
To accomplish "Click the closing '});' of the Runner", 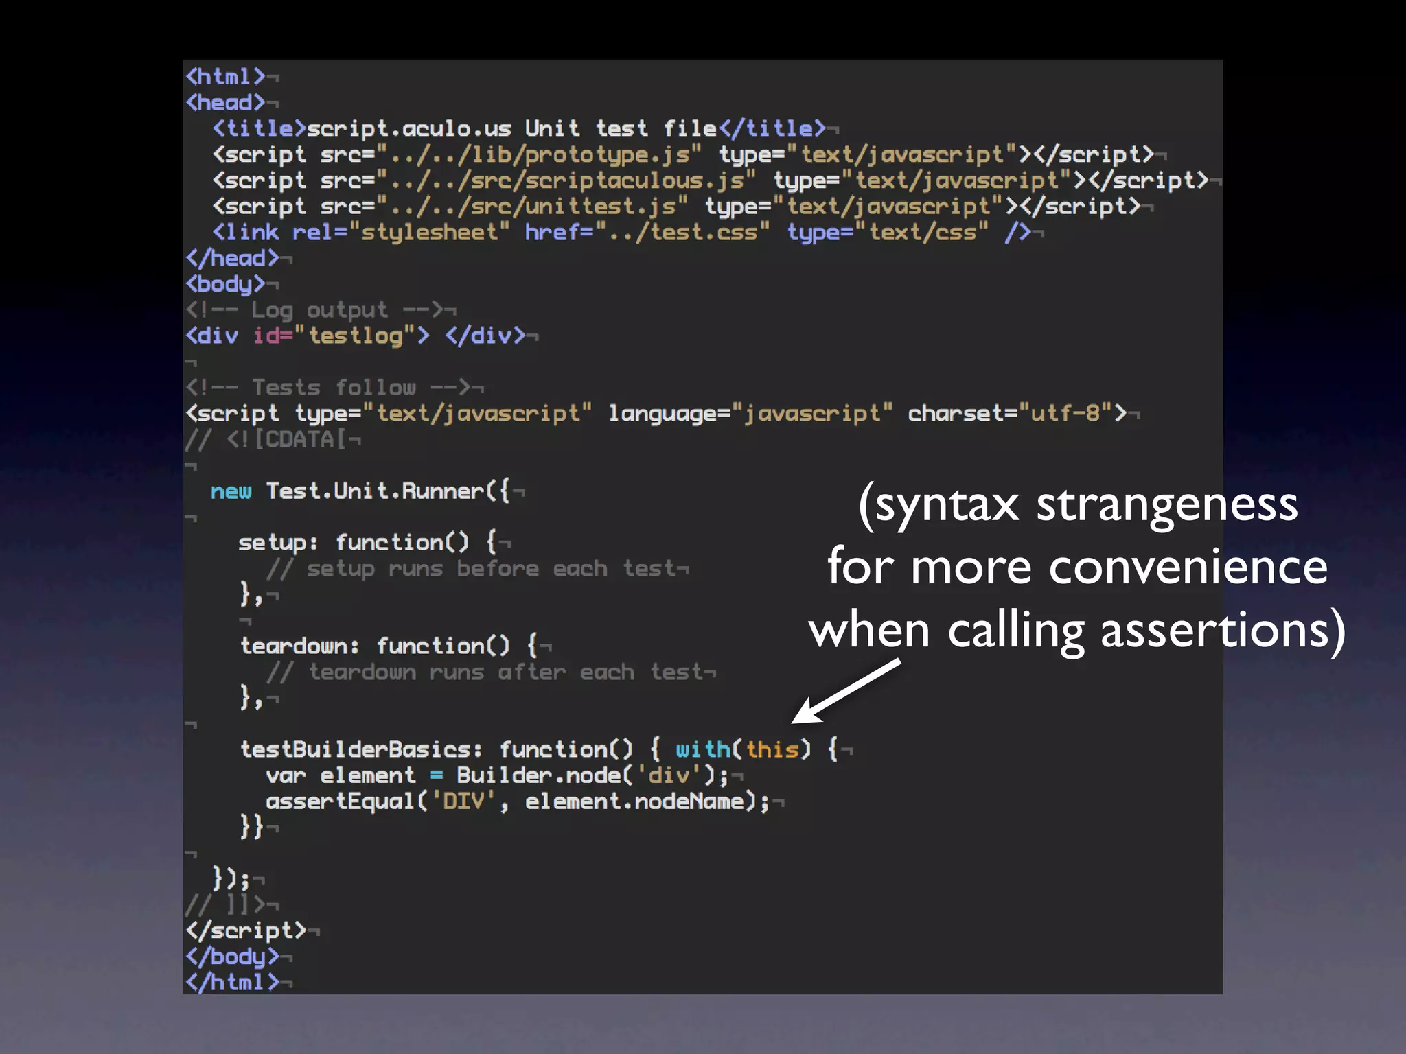I will [231, 878].
